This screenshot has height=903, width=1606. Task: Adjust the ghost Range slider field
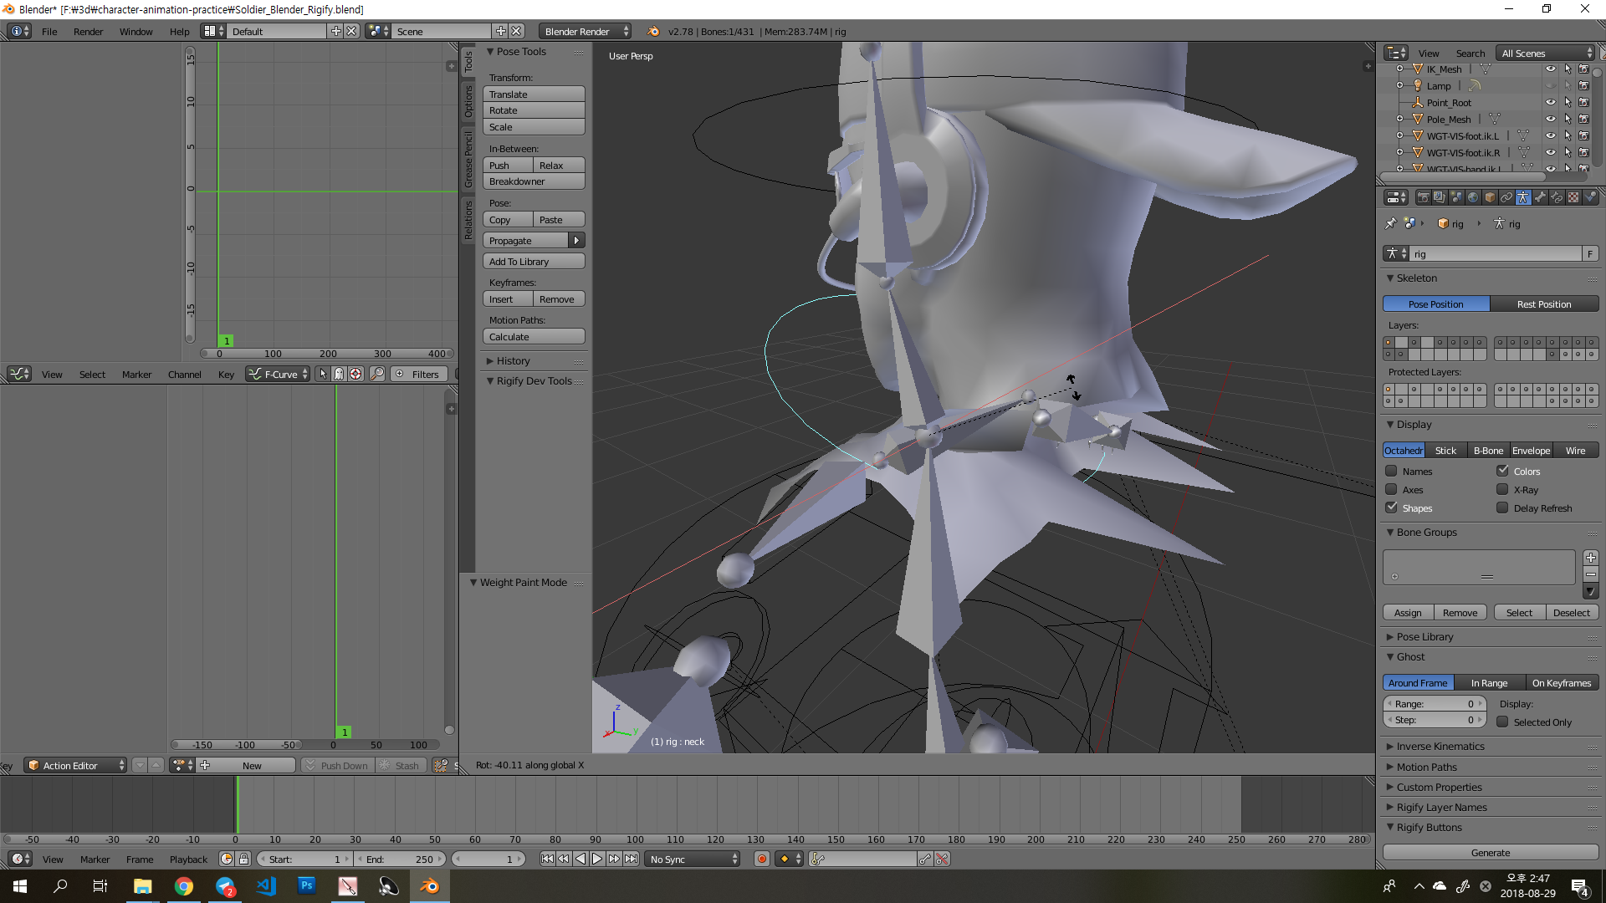(1435, 703)
